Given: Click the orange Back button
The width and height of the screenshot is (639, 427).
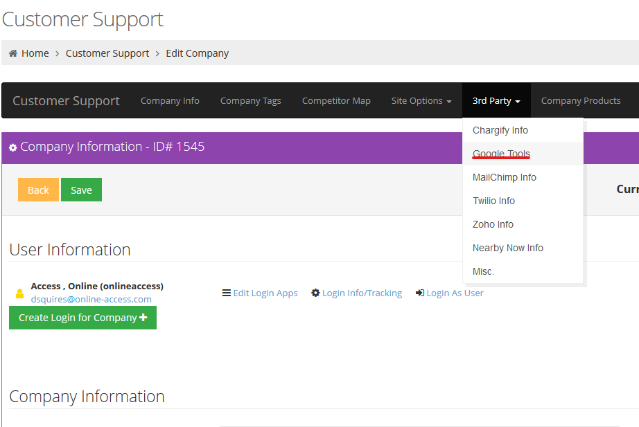Looking at the screenshot, I should click(x=38, y=190).
